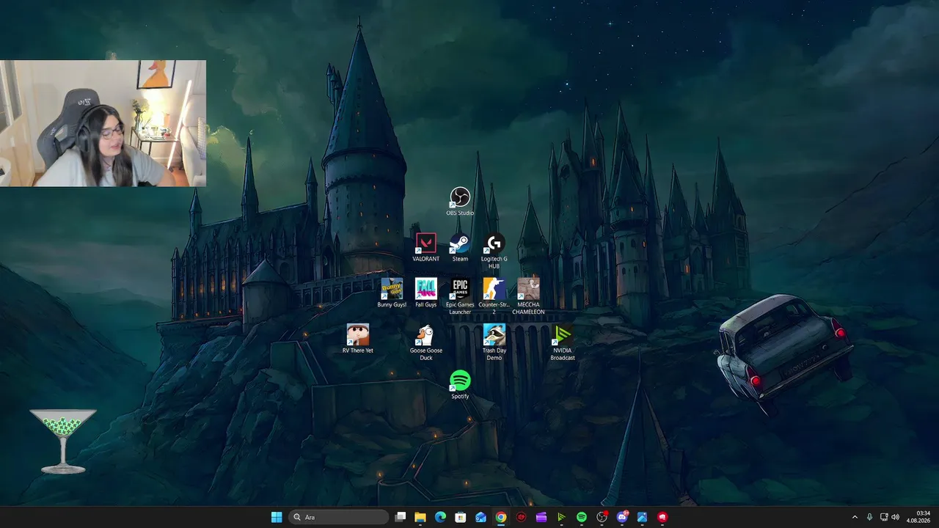
Task: Show hidden system tray icons
Action: (x=855, y=517)
